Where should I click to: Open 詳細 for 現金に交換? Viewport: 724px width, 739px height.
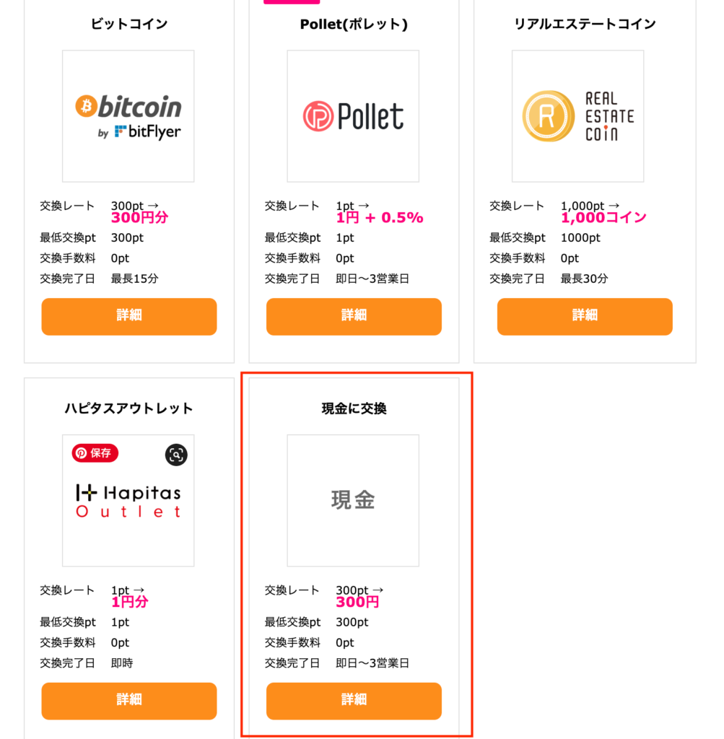pyautogui.click(x=354, y=701)
